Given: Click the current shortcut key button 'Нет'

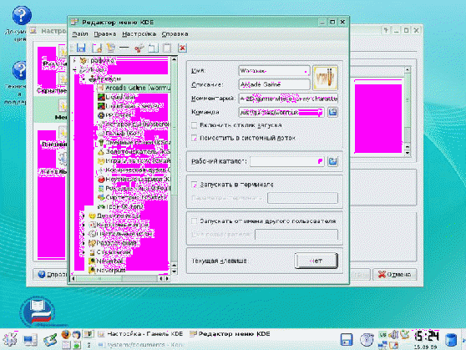Looking at the screenshot, I should click(x=316, y=261).
